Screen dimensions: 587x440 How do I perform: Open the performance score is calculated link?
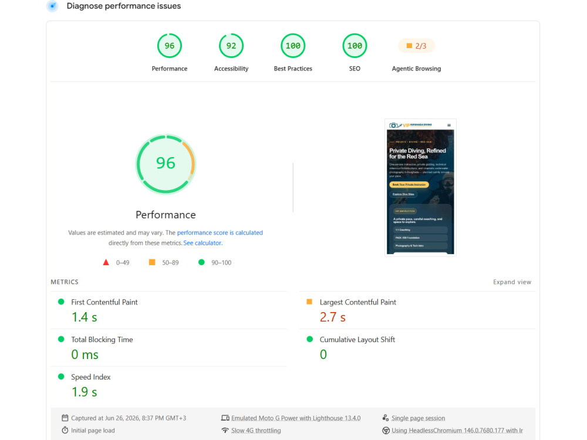coord(220,232)
